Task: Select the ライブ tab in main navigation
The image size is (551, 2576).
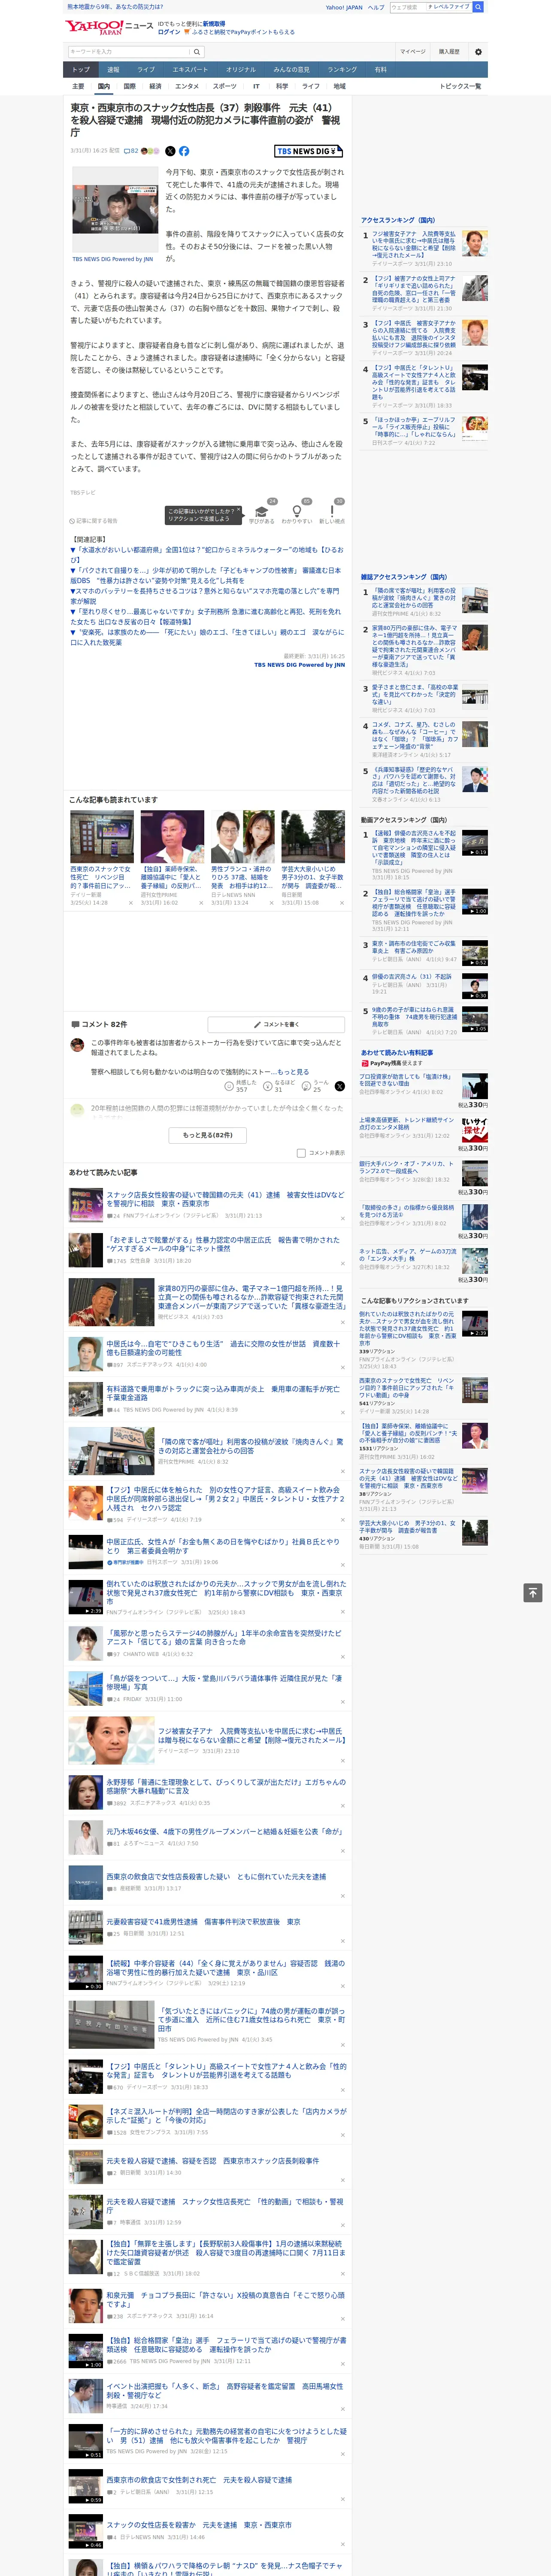Action: (x=146, y=70)
